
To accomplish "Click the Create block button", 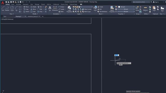I will click(x=100, y=7).
